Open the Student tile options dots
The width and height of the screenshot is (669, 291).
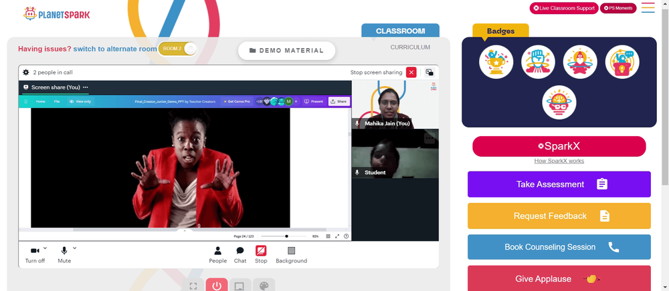pos(429,138)
